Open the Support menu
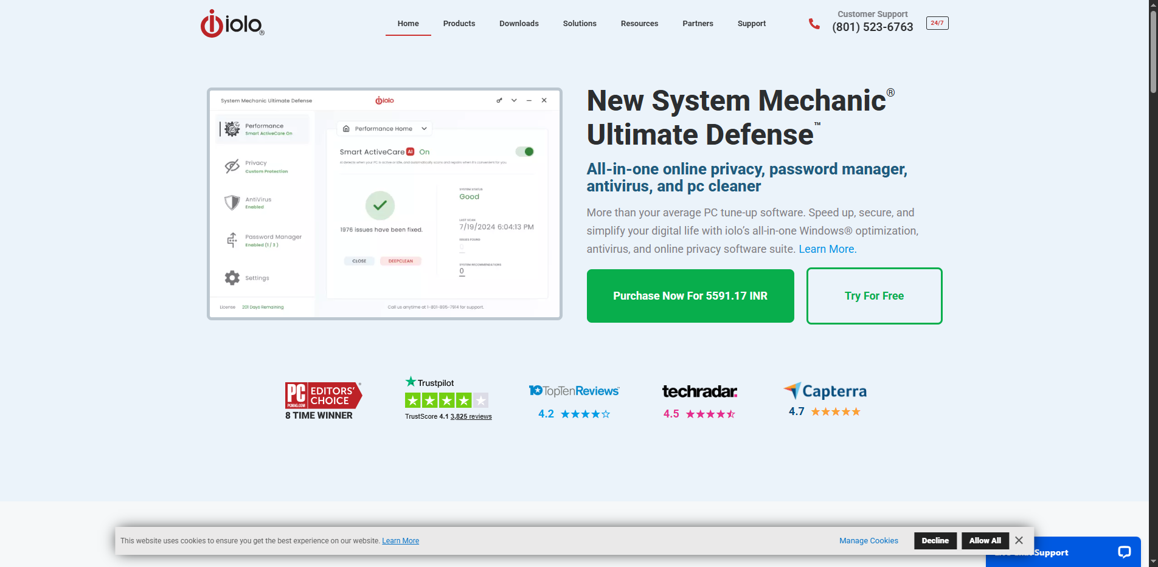The image size is (1158, 567). pos(752,24)
